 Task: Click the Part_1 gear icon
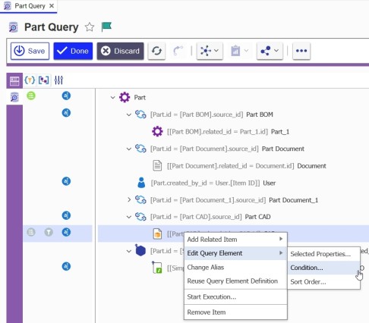[157, 132]
